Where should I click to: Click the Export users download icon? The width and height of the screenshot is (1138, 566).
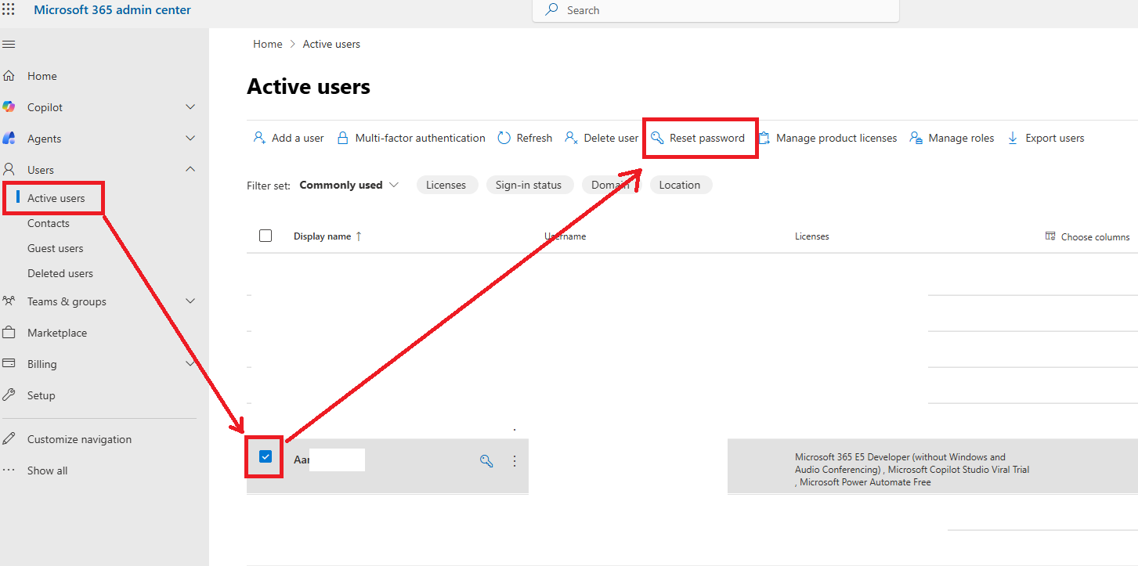1013,138
